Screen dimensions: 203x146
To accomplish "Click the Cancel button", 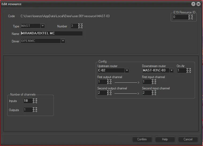I will click(x=188, y=139).
